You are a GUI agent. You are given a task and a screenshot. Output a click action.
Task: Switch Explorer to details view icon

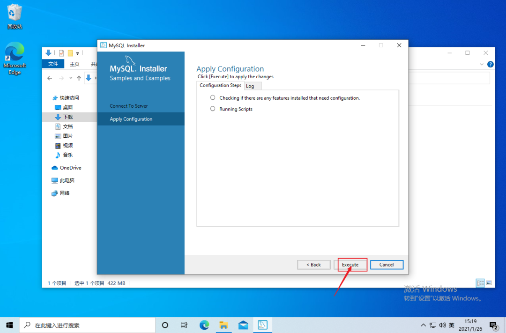tap(480, 283)
